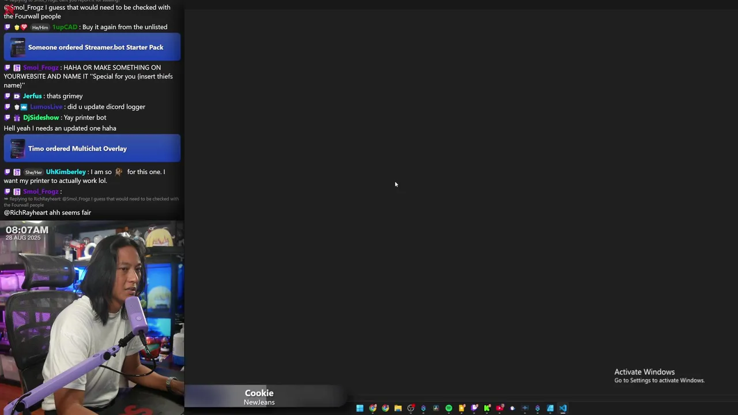Open the red YouTube taskbar icon

click(500, 408)
